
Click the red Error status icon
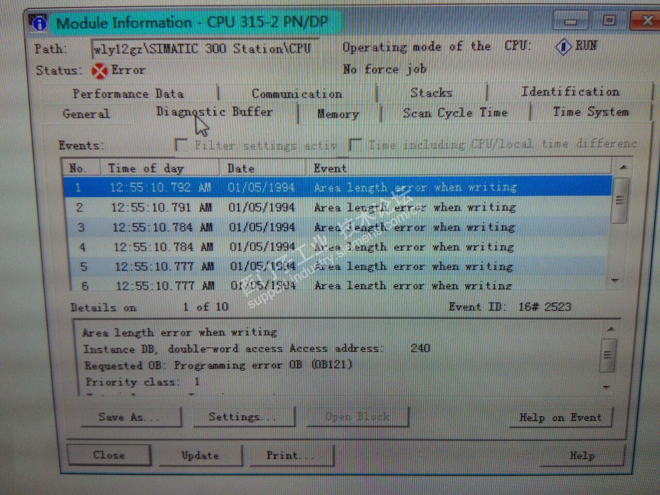coord(99,71)
